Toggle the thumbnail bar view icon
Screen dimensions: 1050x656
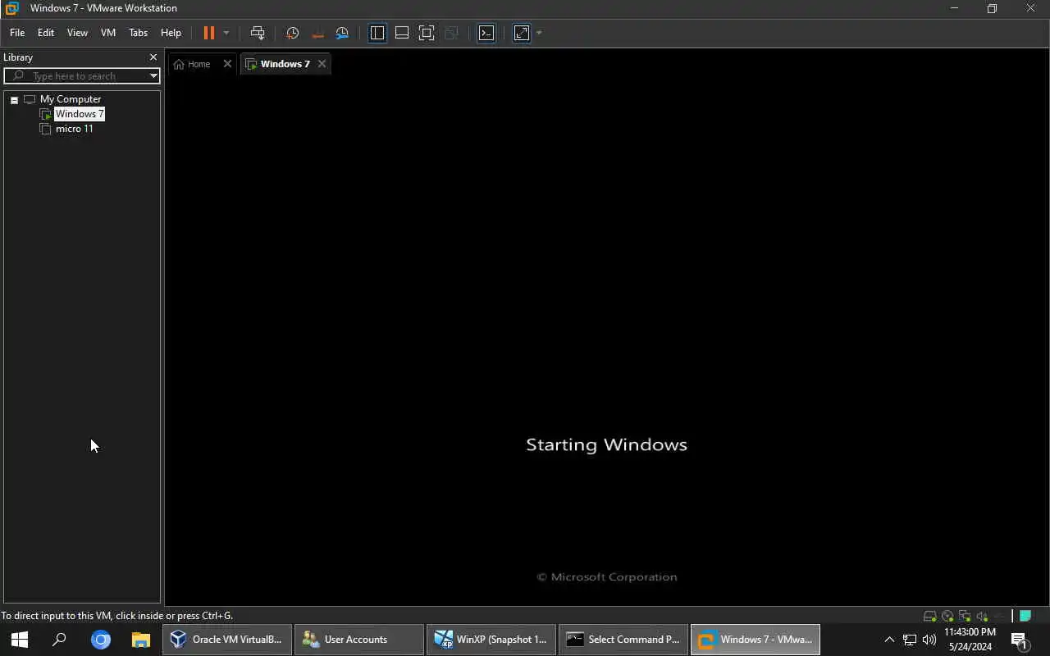tap(402, 33)
